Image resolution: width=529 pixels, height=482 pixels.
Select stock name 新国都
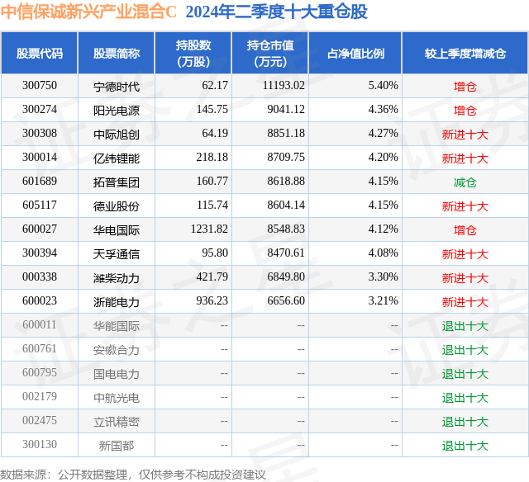click(117, 446)
